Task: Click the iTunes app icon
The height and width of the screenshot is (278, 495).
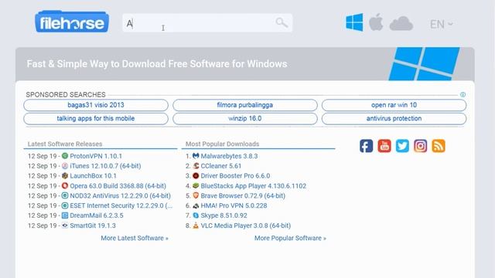Action: click(65, 166)
